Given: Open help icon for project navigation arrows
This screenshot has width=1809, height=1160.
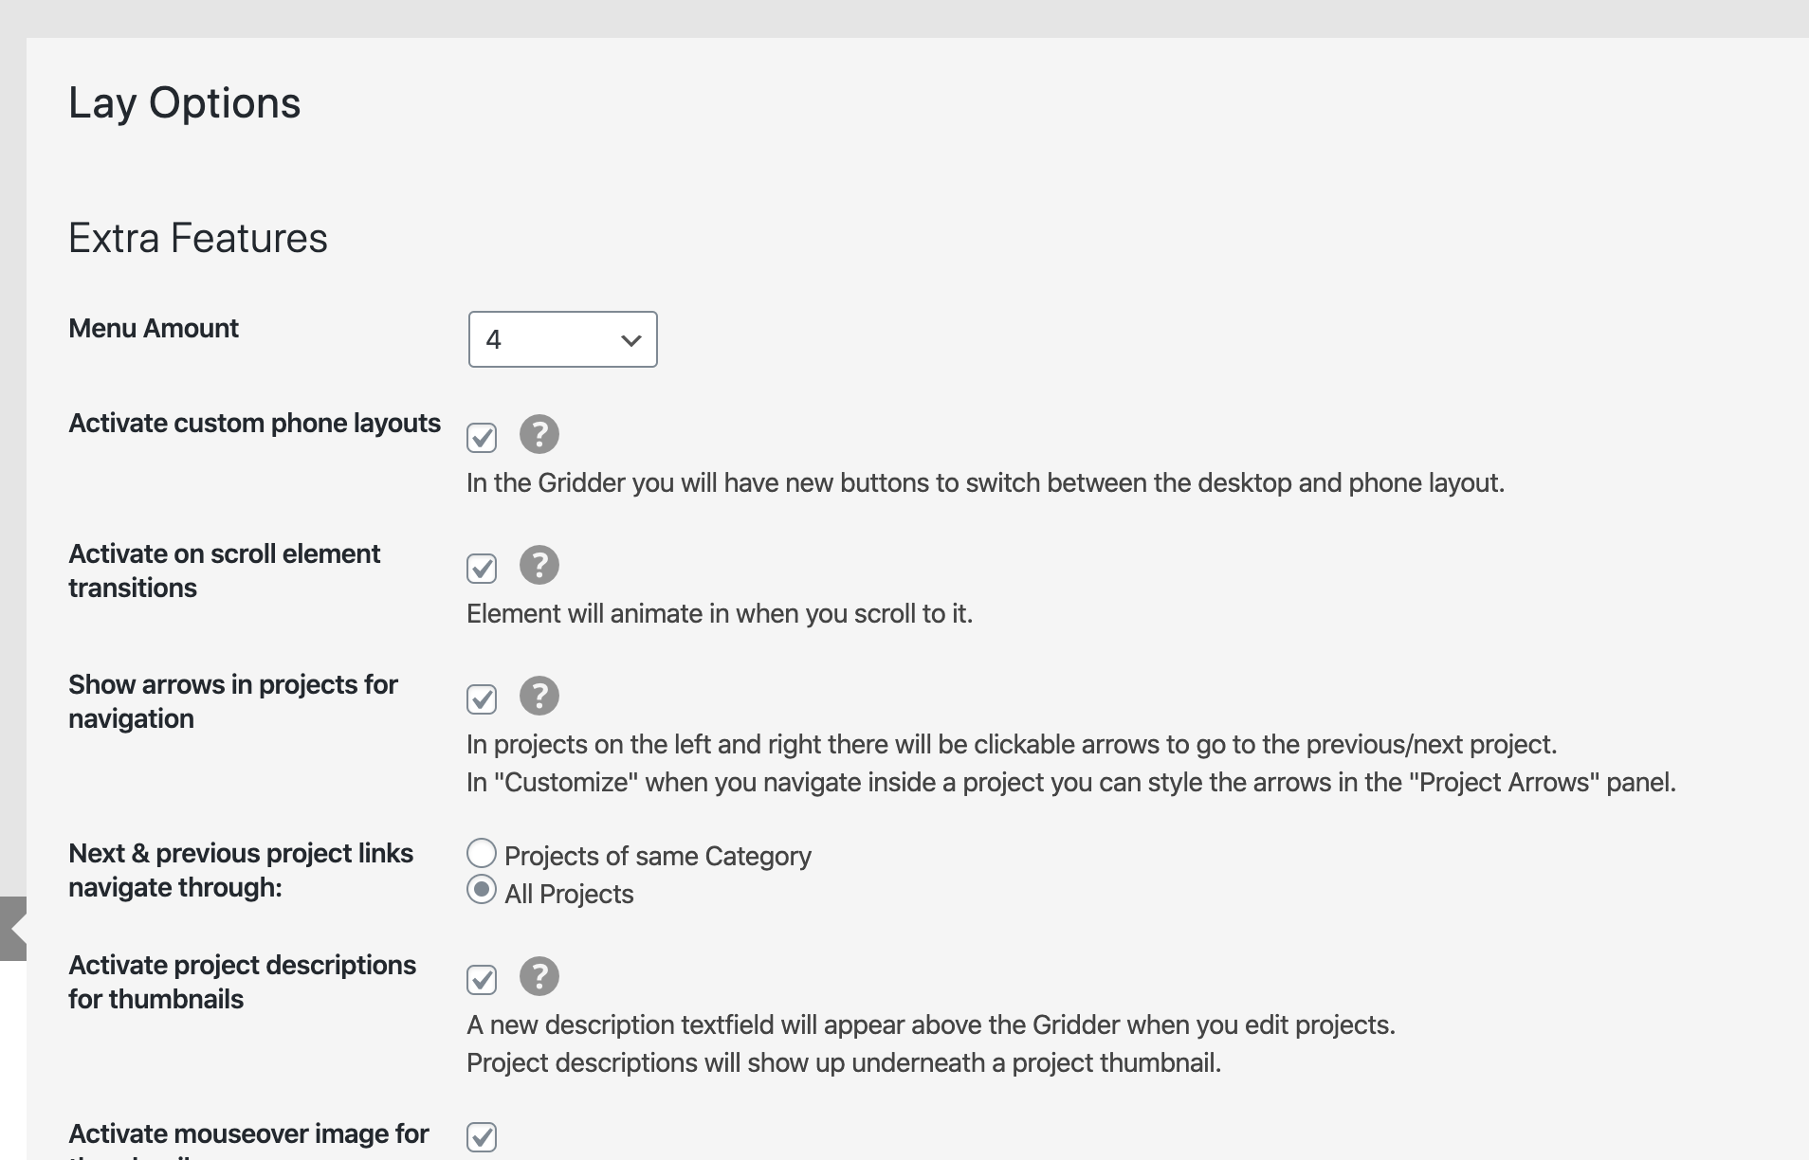Looking at the screenshot, I should click(539, 697).
